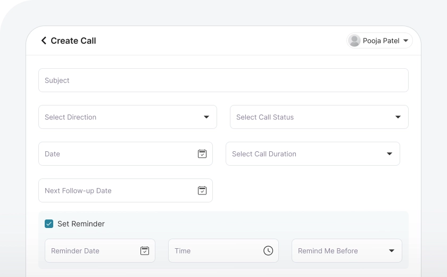Image resolution: width=447 pixels, height=277 pixels.
Task: Click the Reminder Date calendar icon
Action: 145,250
